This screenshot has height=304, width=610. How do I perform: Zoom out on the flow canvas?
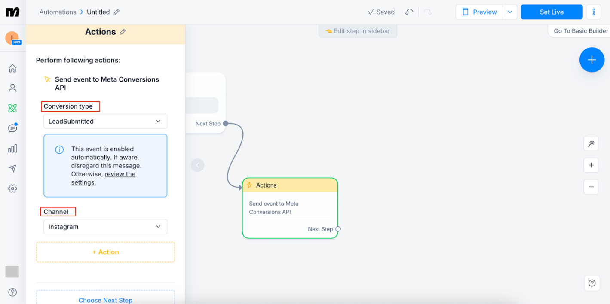(x=591, y=187)
